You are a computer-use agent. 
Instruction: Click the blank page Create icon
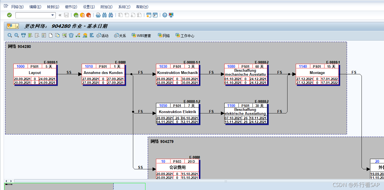pos(51,35)
